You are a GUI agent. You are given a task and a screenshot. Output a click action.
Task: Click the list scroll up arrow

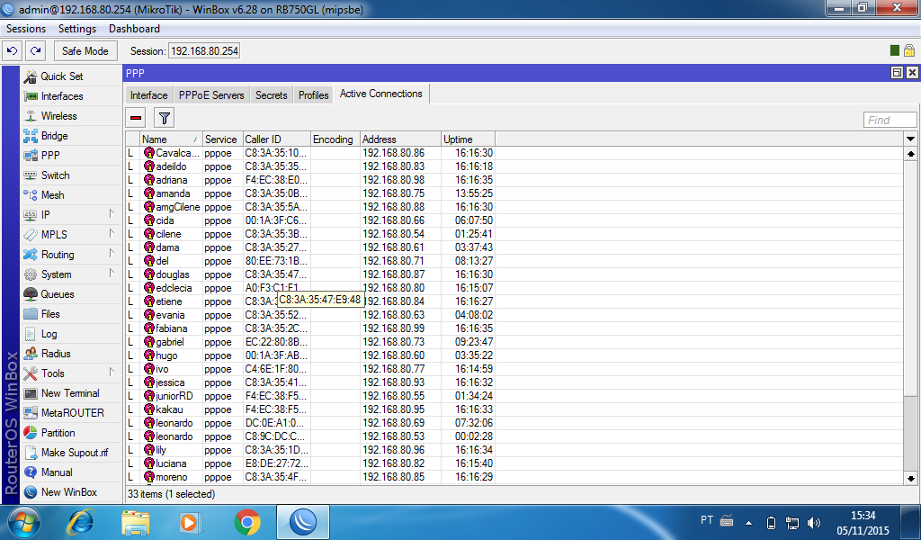point(910,153)
